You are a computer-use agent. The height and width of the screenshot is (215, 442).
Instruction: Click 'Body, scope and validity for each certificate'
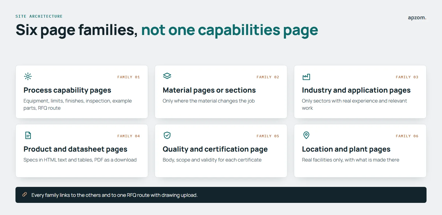click(212, 160)
